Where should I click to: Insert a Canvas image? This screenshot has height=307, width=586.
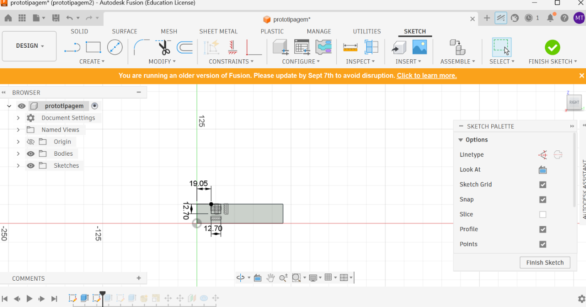[x=419, y=47]
